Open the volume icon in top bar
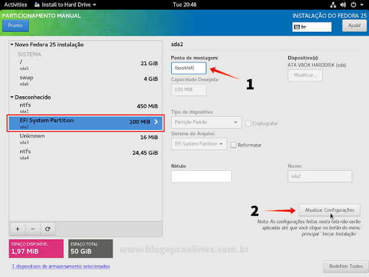The height and width of the screenshot is (277, 369). click(343, 5)
